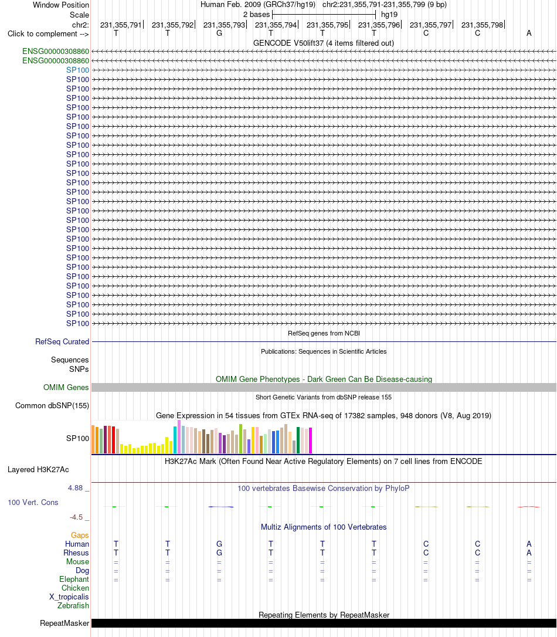Click the gray OMIM Genes bar
The image size is (557, 637).
(324, 388)
